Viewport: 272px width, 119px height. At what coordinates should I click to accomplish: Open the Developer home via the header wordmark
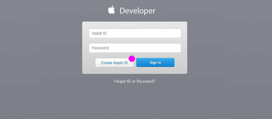(x=137, y=11)
